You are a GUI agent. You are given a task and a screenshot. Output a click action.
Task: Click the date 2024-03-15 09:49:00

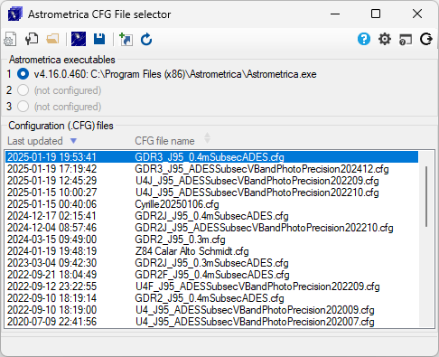pyautogui.click(x=51, y=240)
